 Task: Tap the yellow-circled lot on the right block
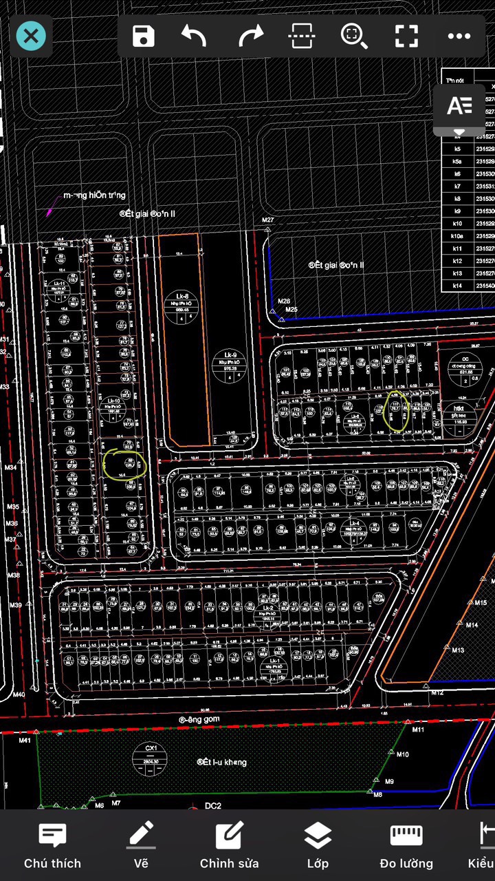pyautogui.click(x=396, y=411)
